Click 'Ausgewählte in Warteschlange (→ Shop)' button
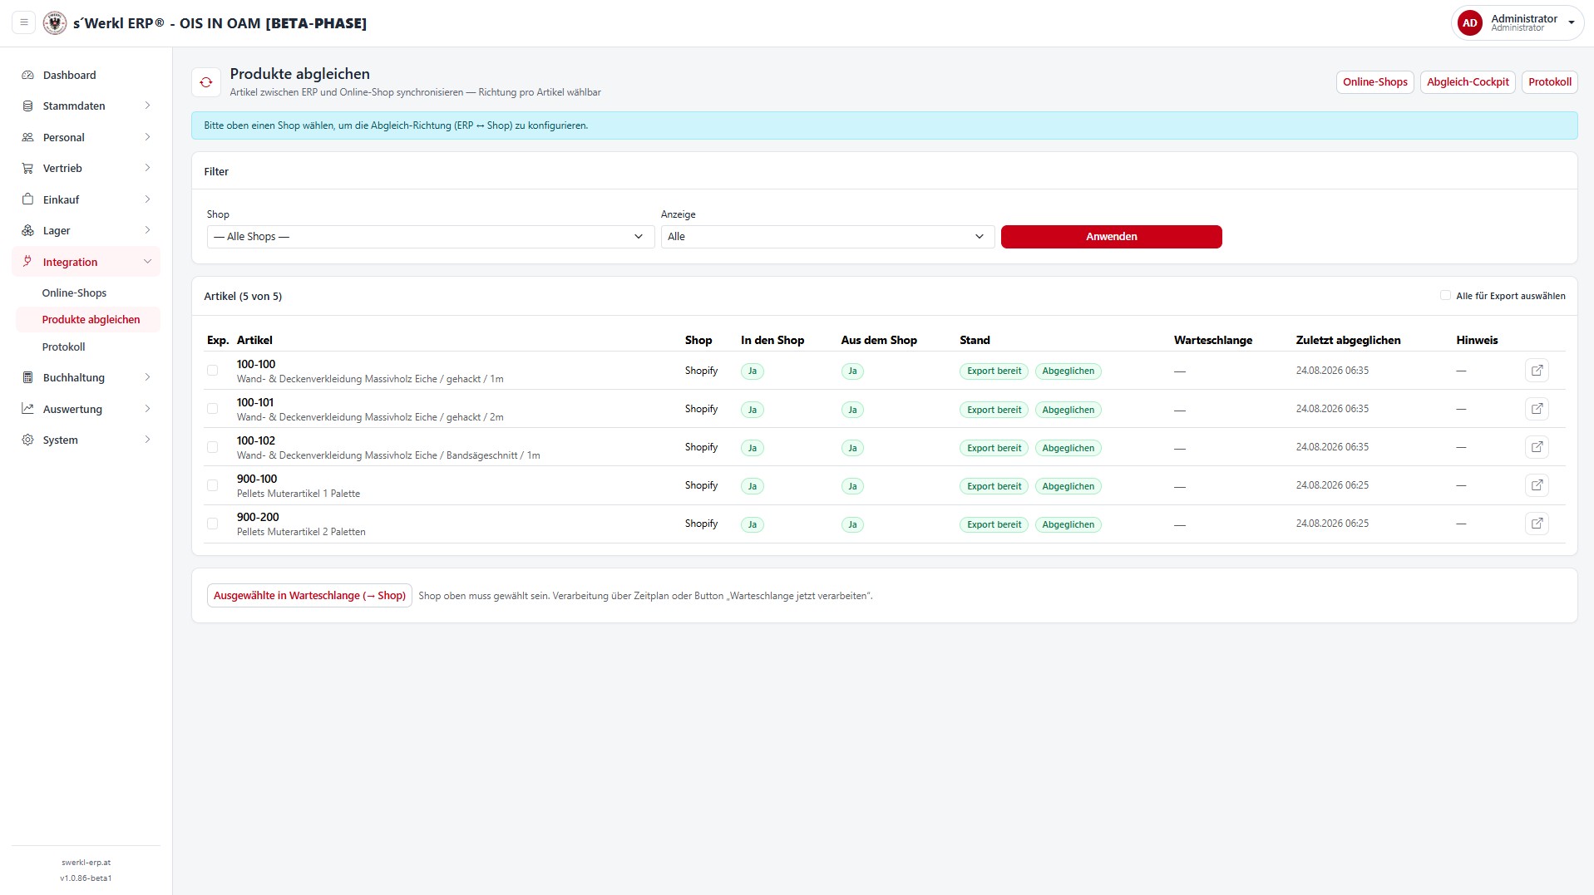Screen dimensions: 1594x895 [309, 595]
